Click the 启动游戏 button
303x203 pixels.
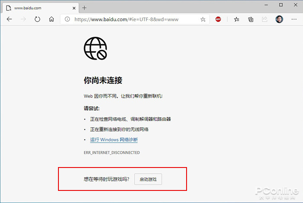(x=148, y=179)
